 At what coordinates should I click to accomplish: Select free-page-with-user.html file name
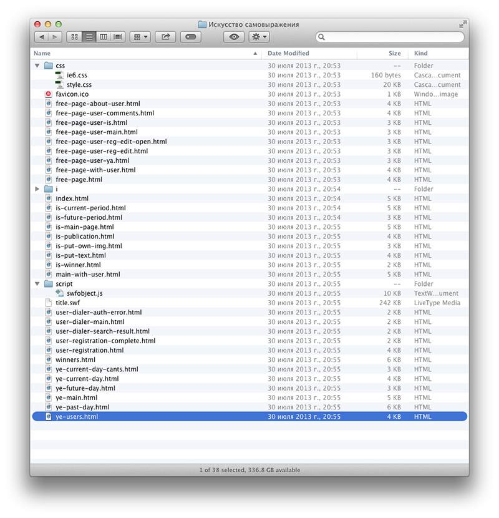[96, 170]
